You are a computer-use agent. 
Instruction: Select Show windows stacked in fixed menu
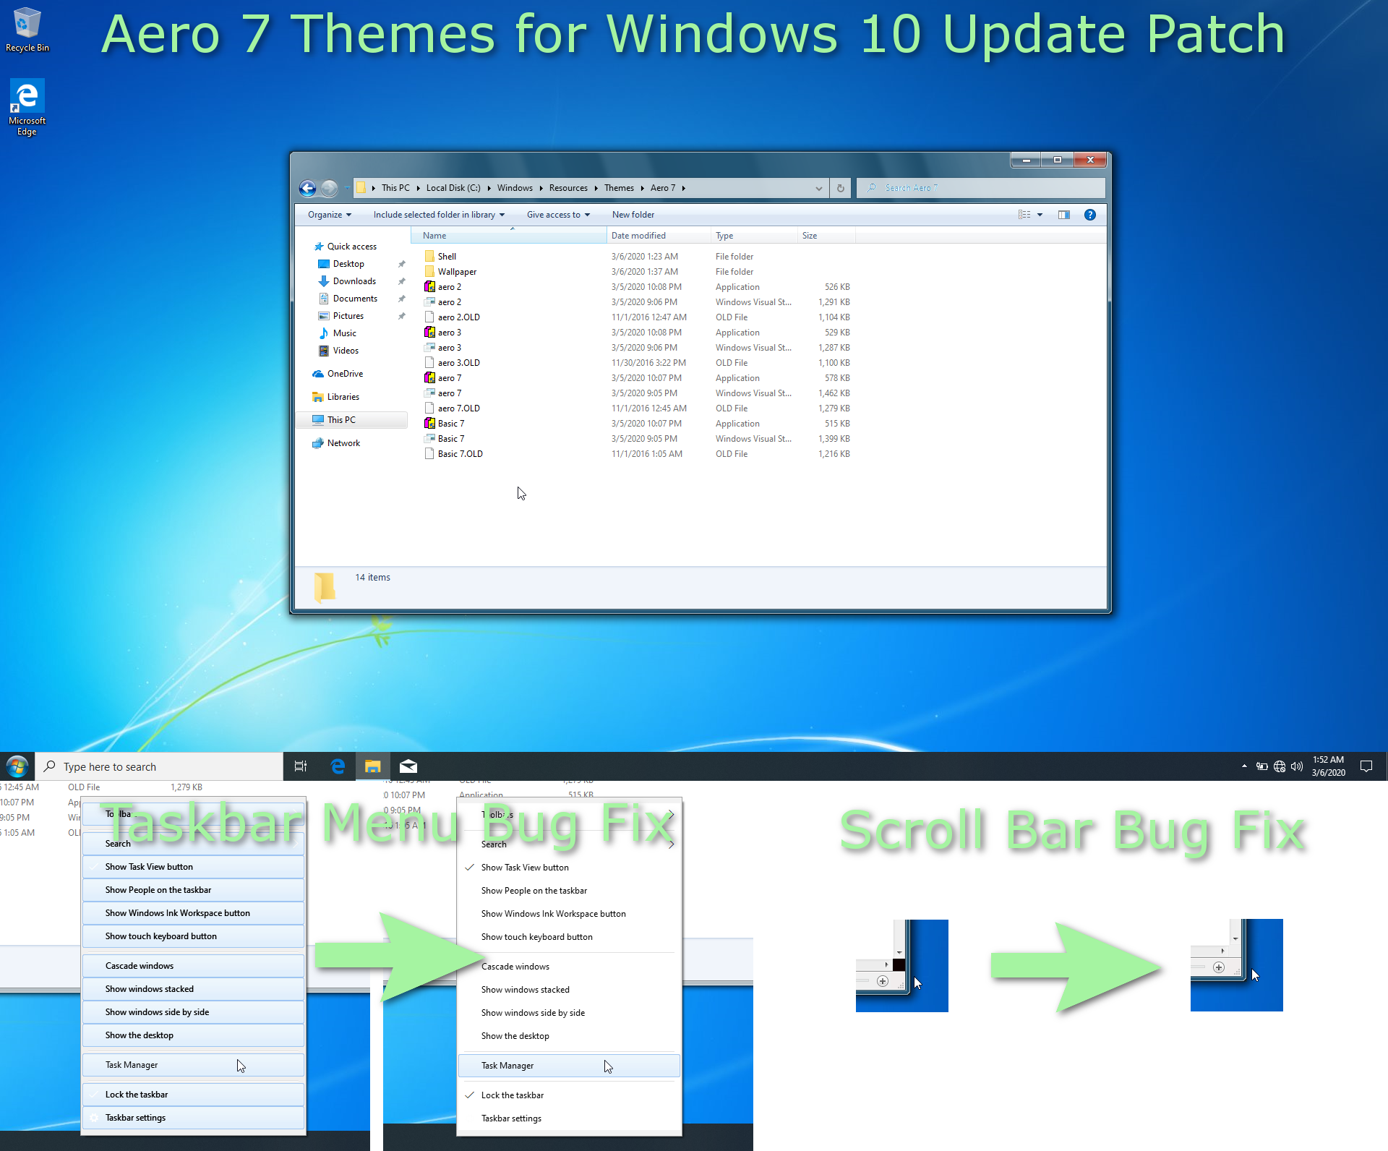[570, 989]
